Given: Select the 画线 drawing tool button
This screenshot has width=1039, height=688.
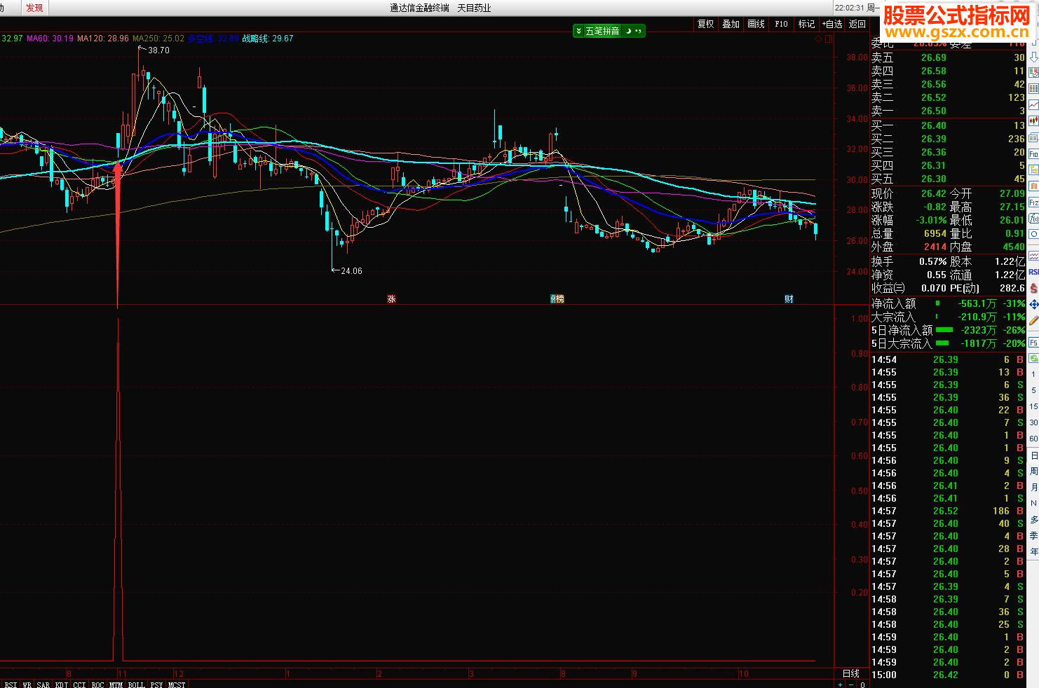Looking at the screenshot, I should coord(756,24).
